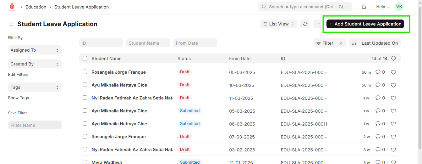This screenshot has width=422, height=164.
Task: Click Add Student Leave Application button
Action: coord(365,24)
